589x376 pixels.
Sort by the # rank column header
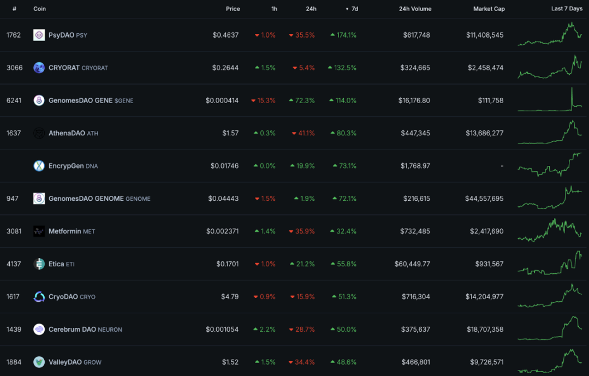tap(14, 9)
